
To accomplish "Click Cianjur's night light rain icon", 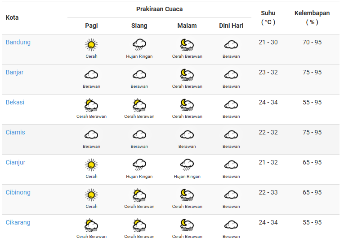I will tap(187, 164).
